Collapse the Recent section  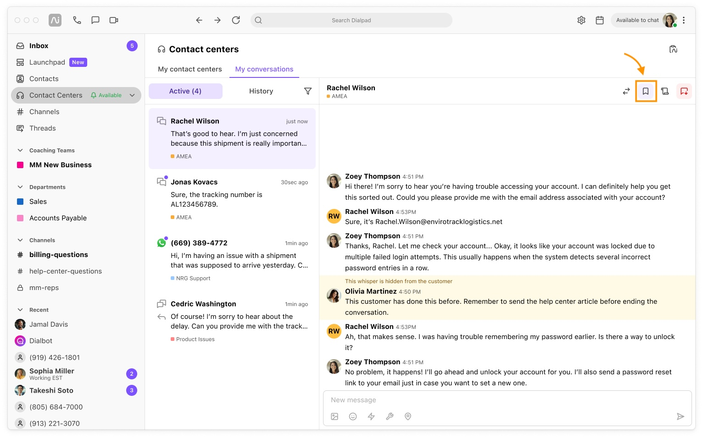coord(20,310)
